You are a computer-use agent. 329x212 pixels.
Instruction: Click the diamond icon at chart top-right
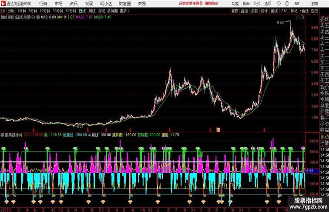(297, 17)
